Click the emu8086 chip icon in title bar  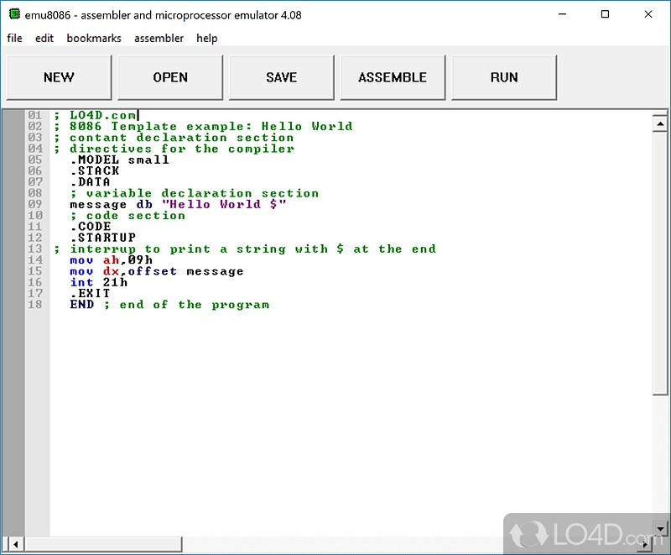(14, 14)
